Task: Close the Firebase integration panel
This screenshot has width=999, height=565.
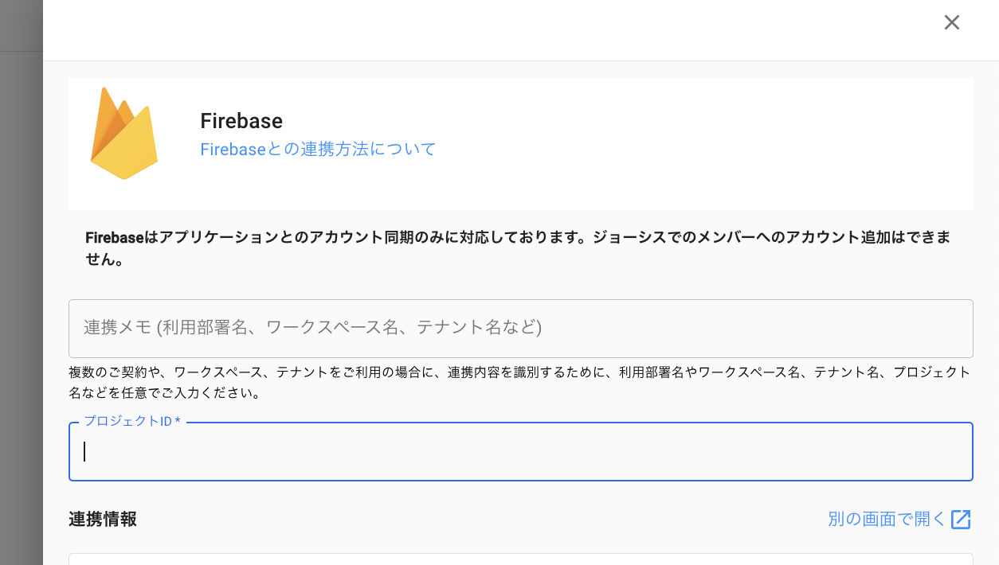Action: pos(951,23)
